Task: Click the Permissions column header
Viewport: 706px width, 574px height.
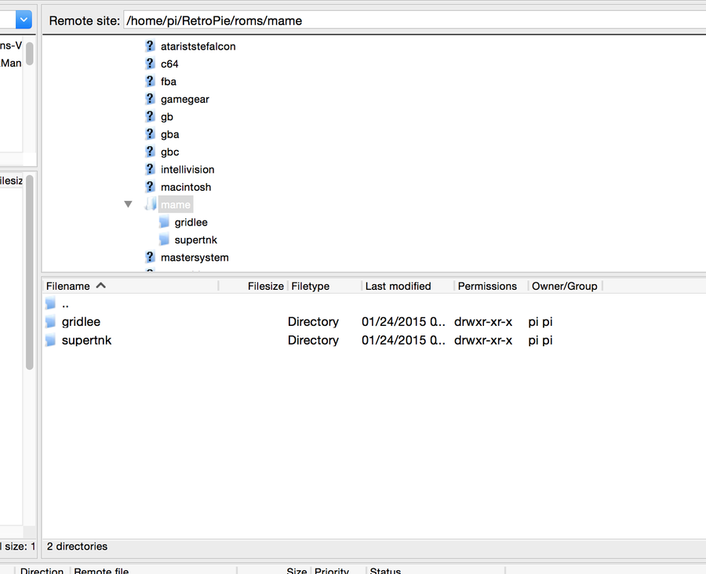Action: click(x=487, y=287)
